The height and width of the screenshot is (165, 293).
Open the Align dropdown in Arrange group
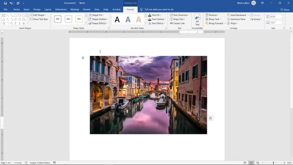coord(233,23)
